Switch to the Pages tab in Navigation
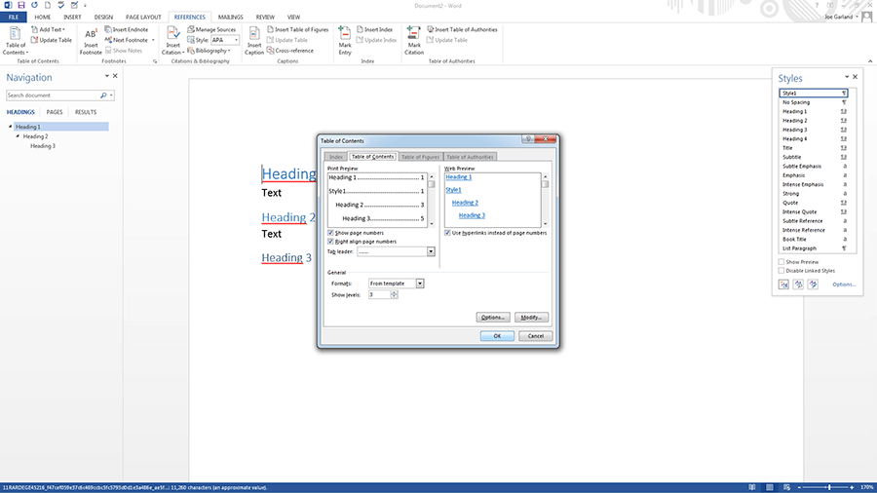The width and height of the screenshot is (877, 493). pyautogui.click(x=55, y=112)
